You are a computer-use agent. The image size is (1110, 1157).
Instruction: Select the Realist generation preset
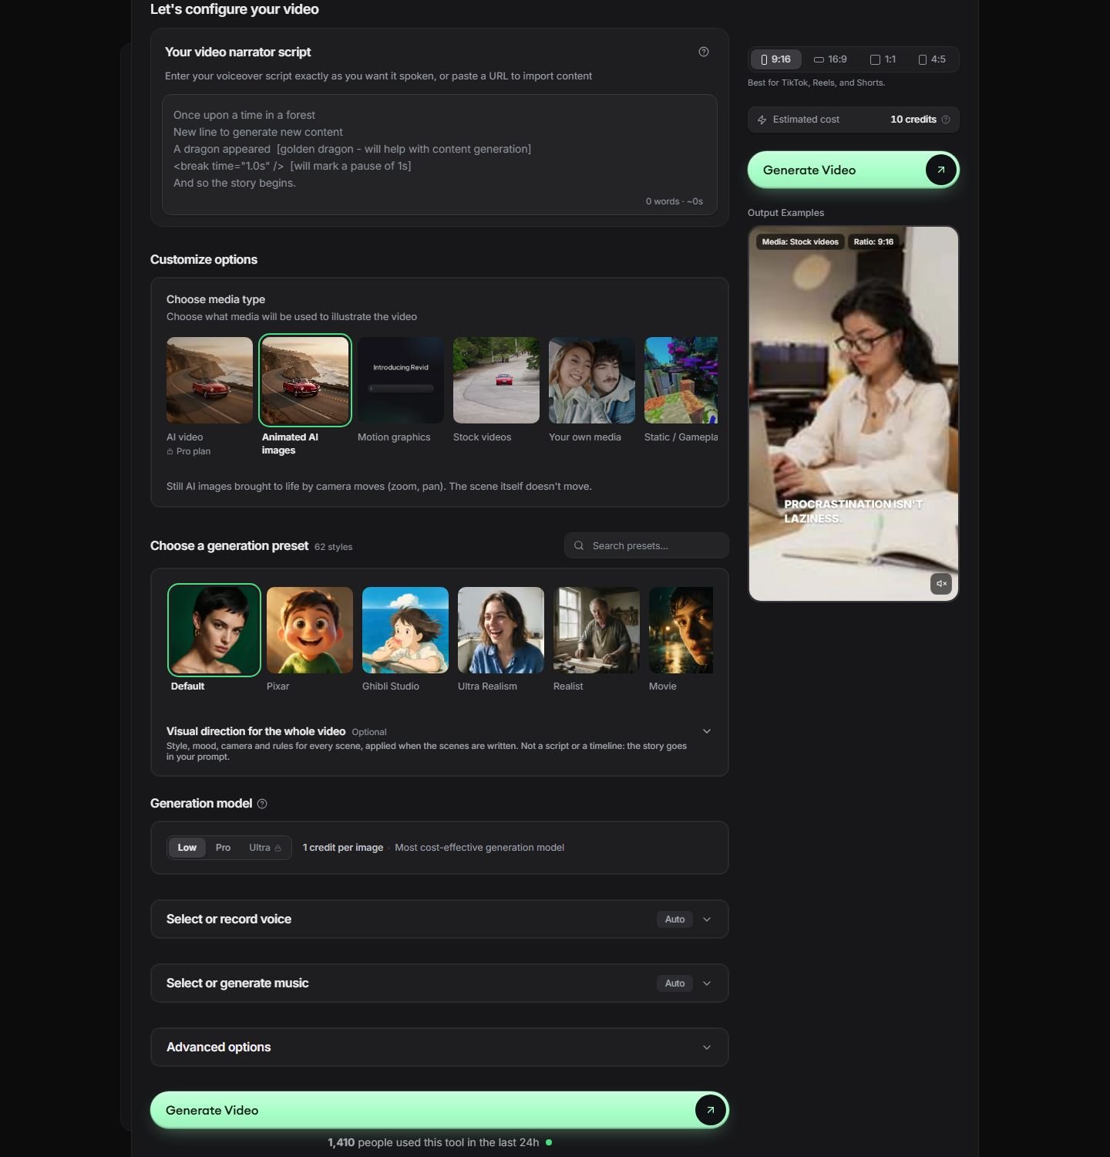pyautogui.click(x=597, y=630)
